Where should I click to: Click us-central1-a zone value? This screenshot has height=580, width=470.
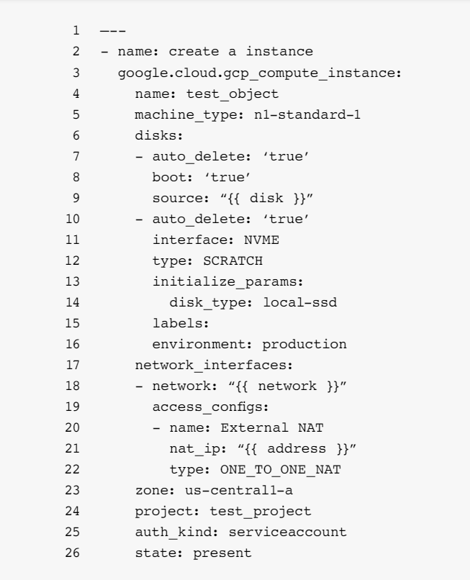pos(239,491)
